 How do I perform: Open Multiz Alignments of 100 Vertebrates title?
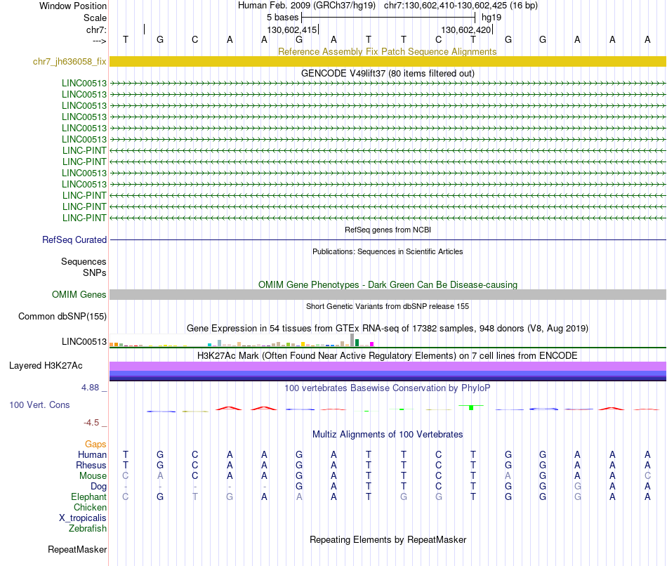click(388, 435)
